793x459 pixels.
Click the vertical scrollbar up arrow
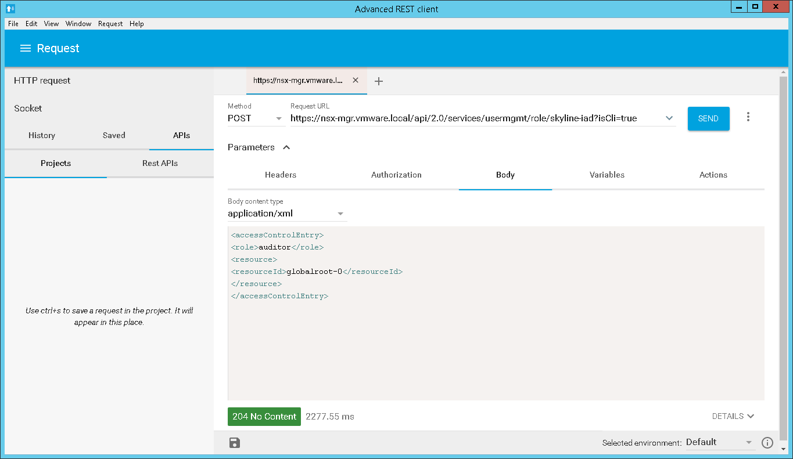click(783, 73)
